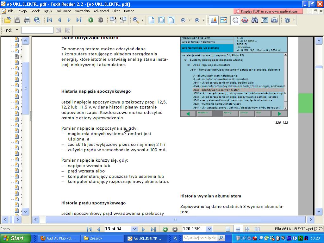
Task: Open the 120.13% zoom level dropdown
Action: pyautogui.click(x=209, y=229)
